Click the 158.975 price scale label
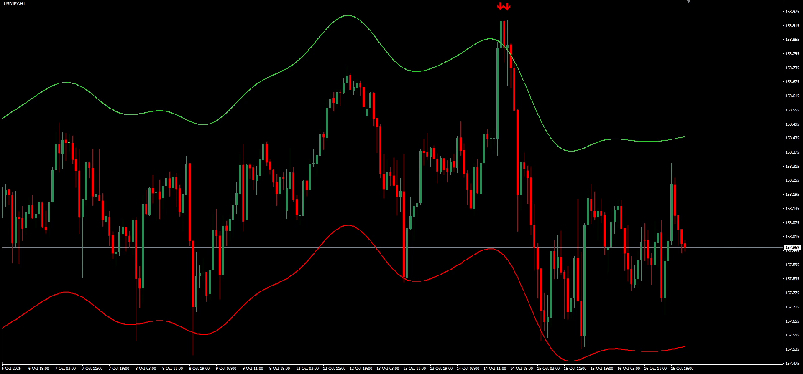803x374 pixels. click(792, 12)
